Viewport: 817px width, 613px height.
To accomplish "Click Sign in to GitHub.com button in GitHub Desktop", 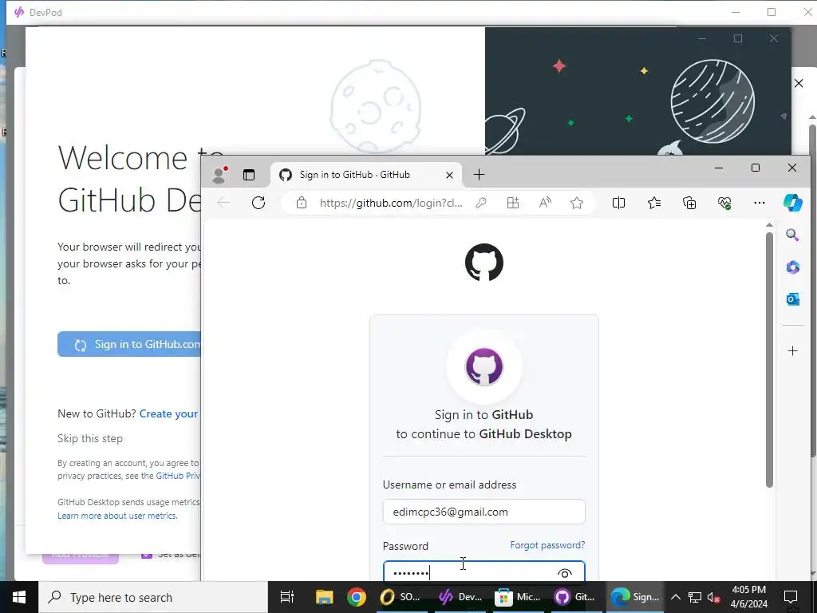I will [129, 345].
